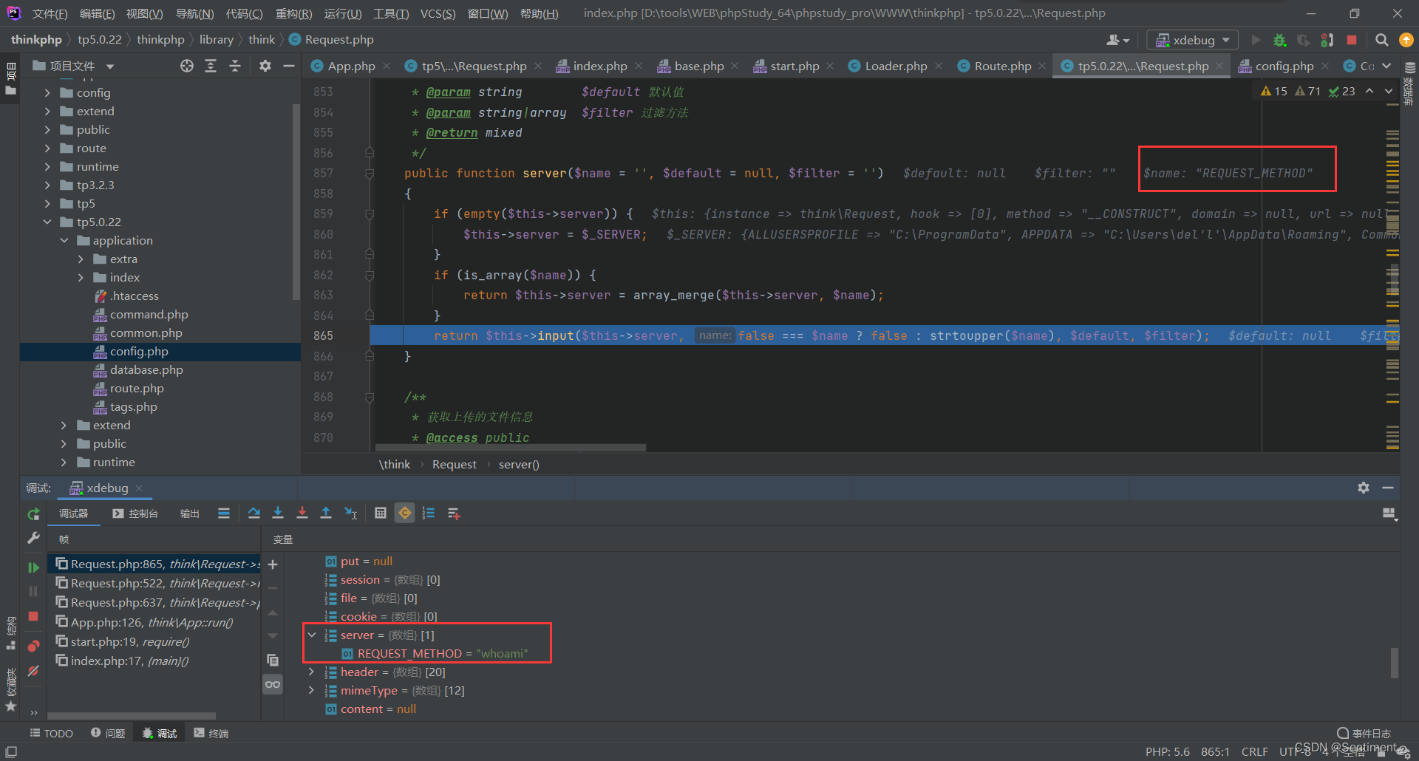Viewport: 1419px width, 761px height.
Task: Switch to the Loader.php editor tab
Action: click(895, 66)
